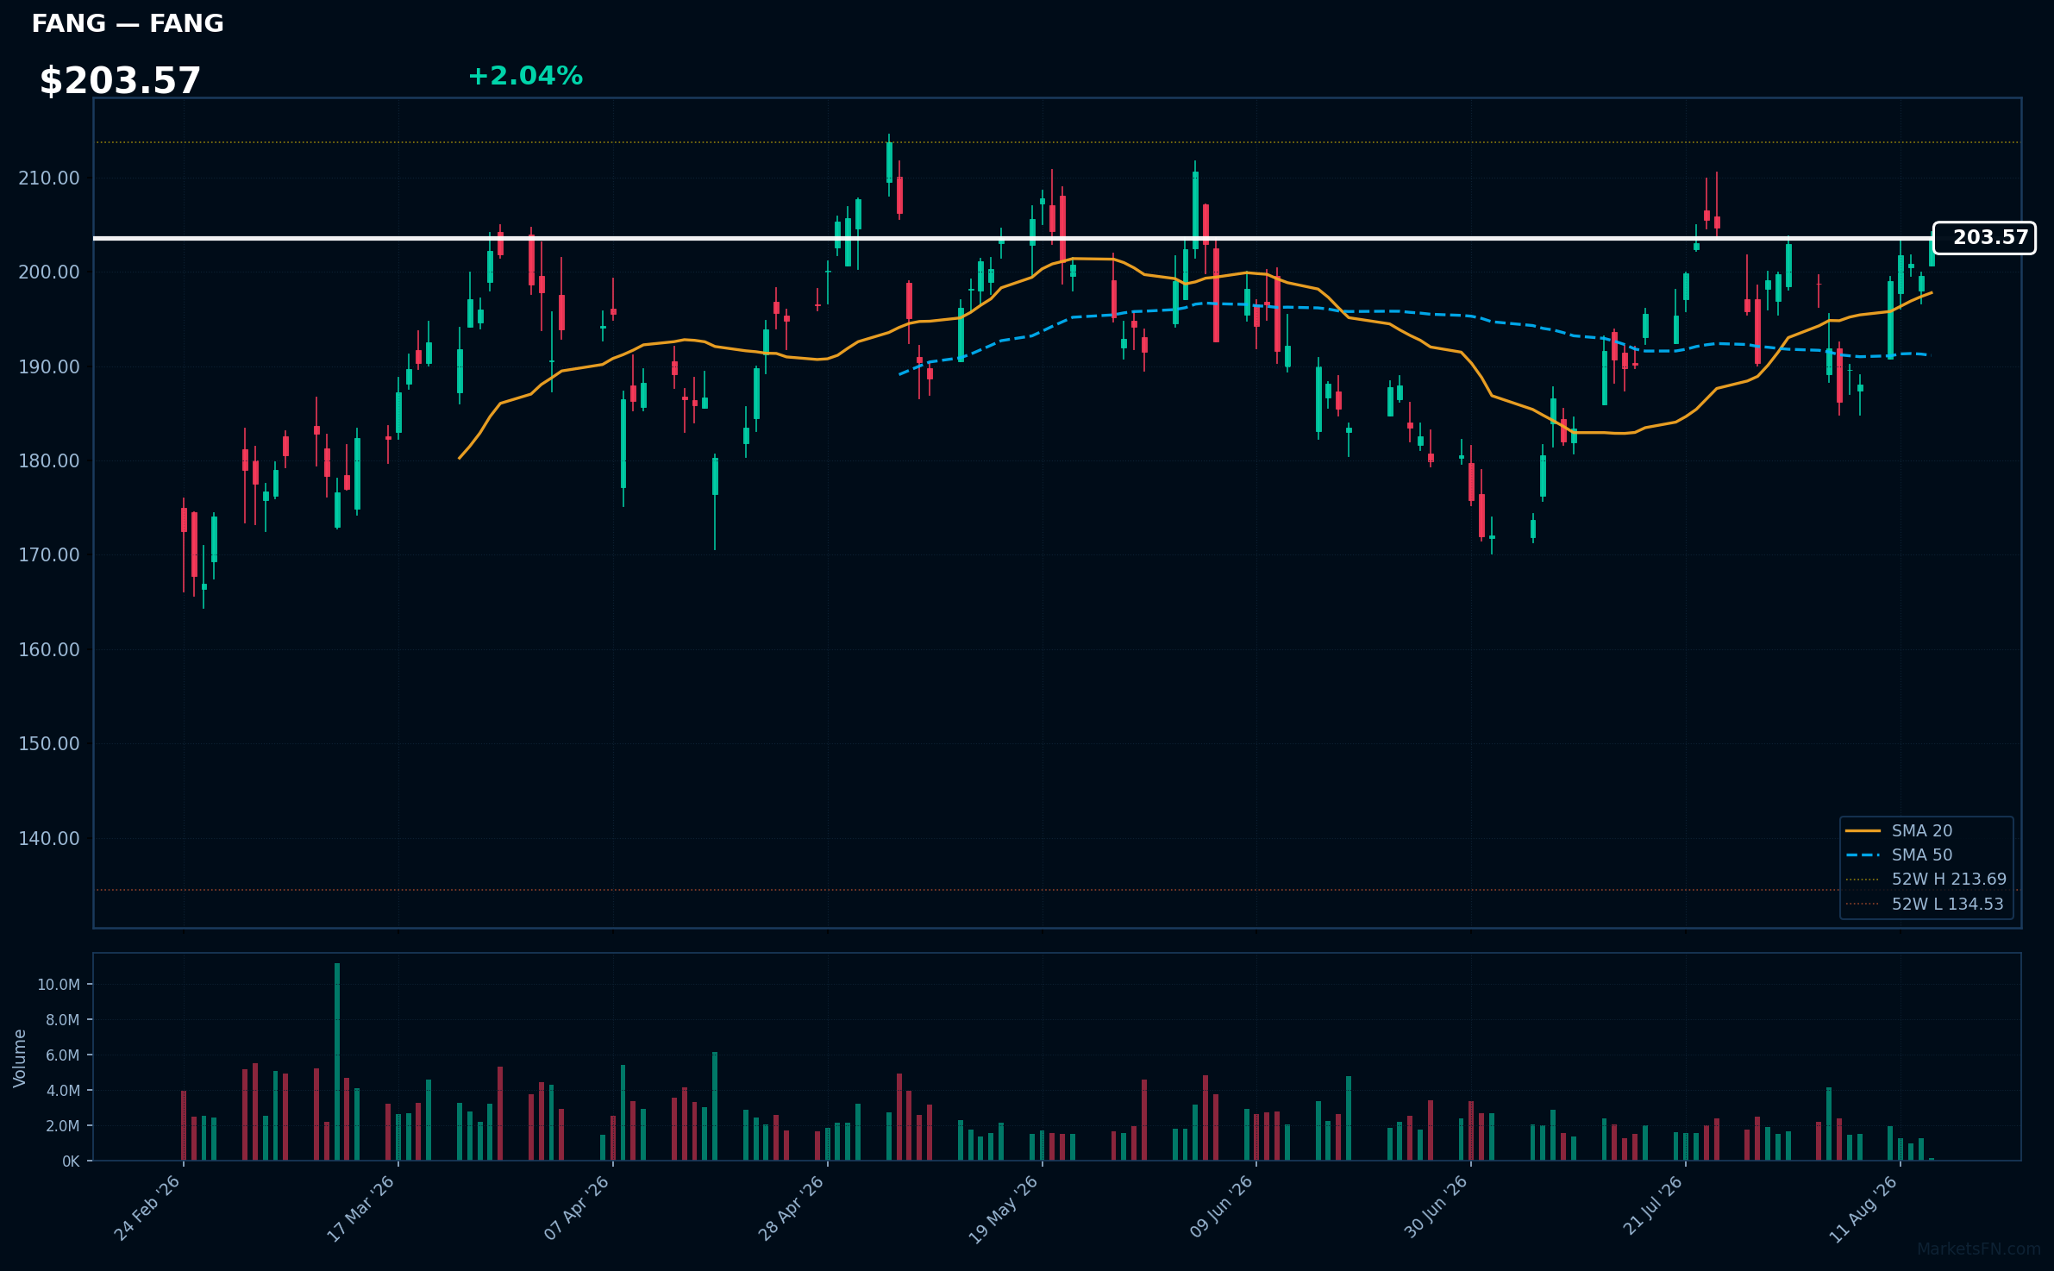Click the 6.0M volume axis label
The height and width of the screenshot is (1271, 2054).
63,1055
